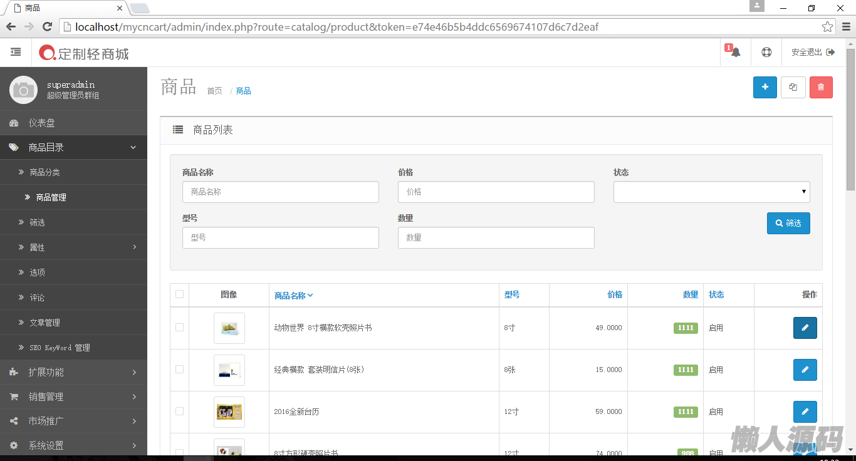This screenshot has height=461, width=856.
Task: Click the help lifebuoy icon in header
Action: click(766, 52)
